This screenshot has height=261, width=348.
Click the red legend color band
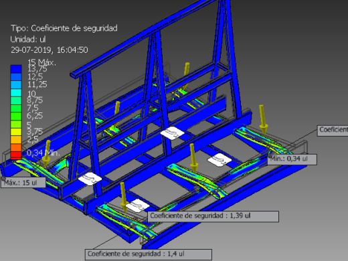16,155
